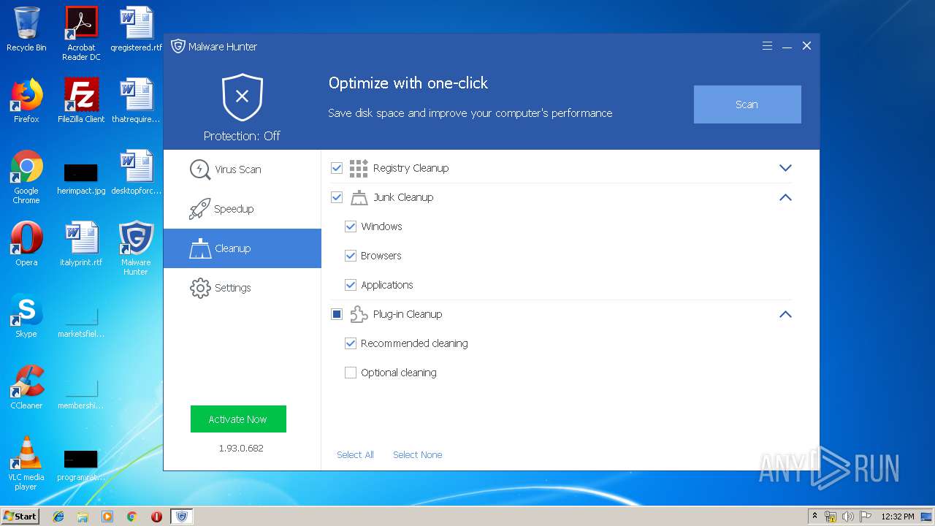Switch to the Speedup tab
The image size is (935, 526).
coord(243,209)
